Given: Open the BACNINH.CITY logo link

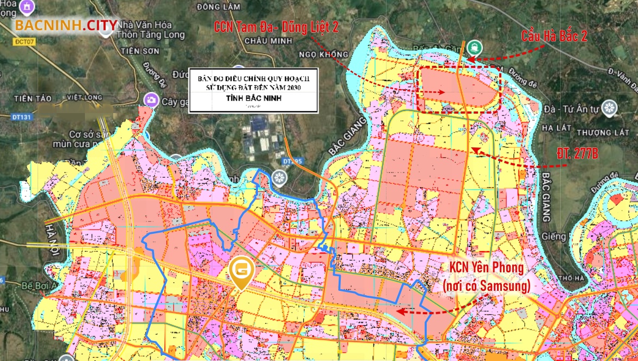Looking at the screenshot, I should [x=66, y=25].
